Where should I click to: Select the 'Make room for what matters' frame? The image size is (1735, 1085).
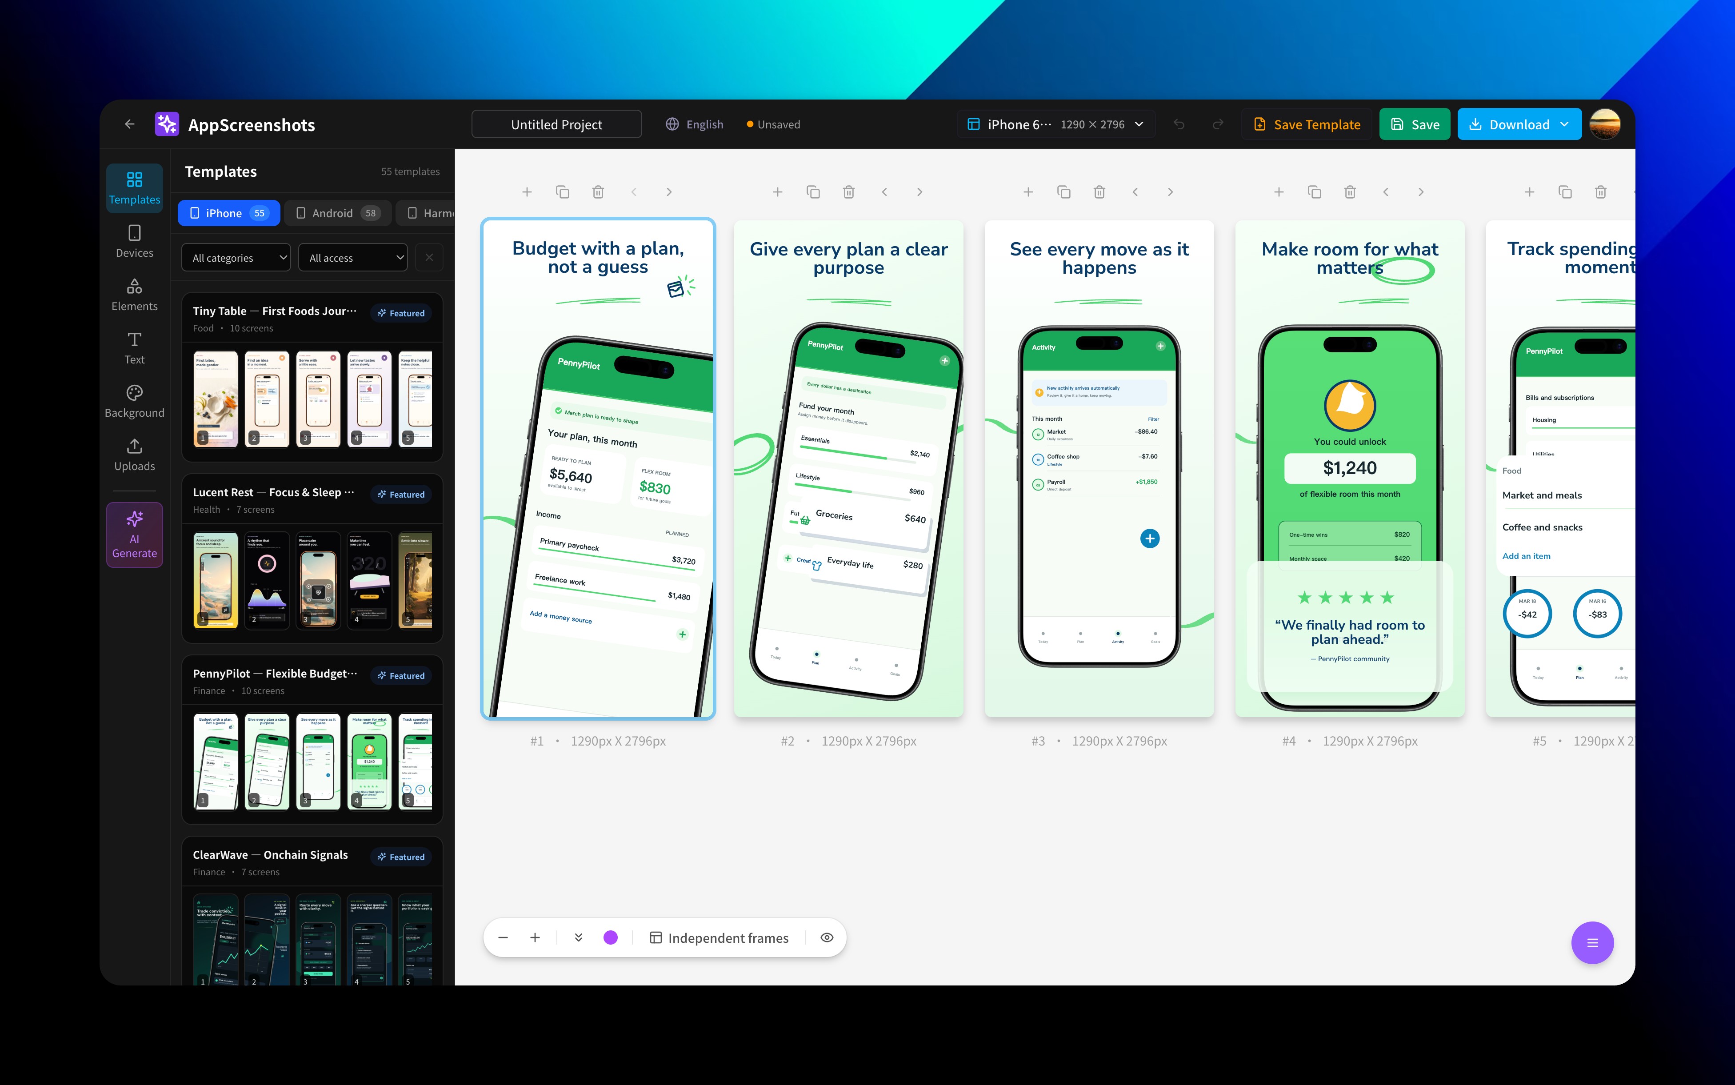pyautogui.click(x=1350, y=468)
